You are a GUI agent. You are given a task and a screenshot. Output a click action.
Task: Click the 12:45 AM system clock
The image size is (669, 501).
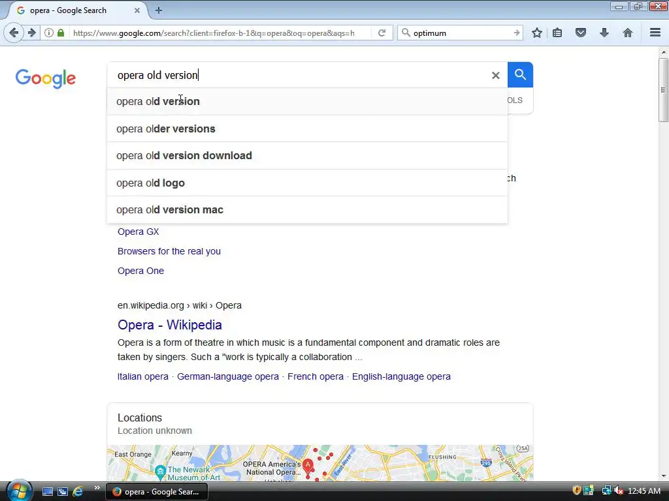pos(644,491)
